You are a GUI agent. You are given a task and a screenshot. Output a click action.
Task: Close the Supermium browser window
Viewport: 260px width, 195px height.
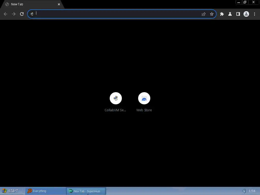[x=254, y=2]
